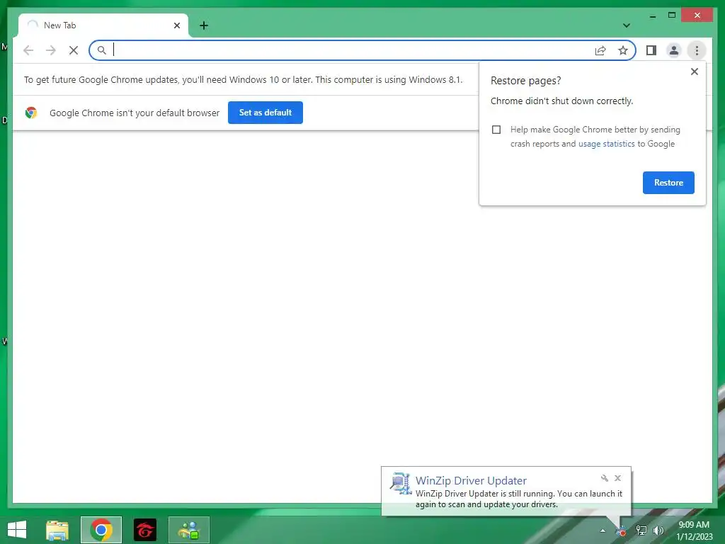Click the Chrome logo in default browser bar

click(x=31, y=113)
